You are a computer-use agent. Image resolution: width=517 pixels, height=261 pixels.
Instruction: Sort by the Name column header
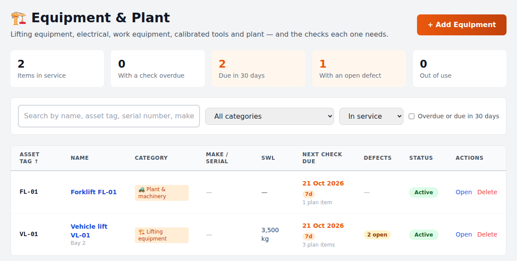pos(79,158)
